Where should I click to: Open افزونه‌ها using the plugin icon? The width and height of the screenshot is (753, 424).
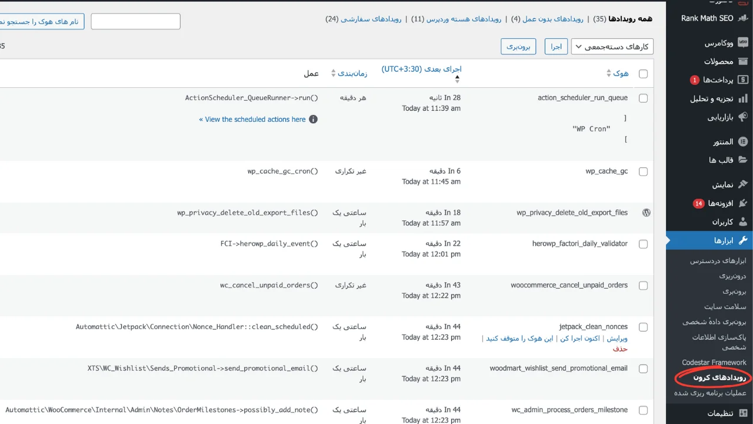click(743, 203)
